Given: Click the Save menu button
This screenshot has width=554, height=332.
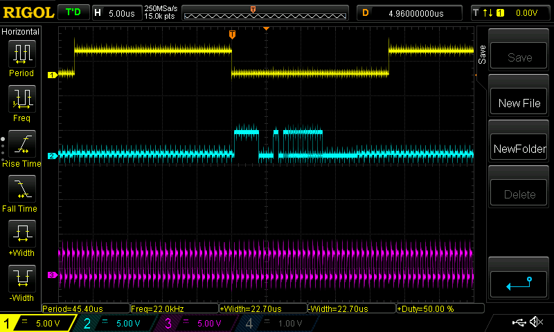Looking at the screenshot, I should tap(519, 57).
